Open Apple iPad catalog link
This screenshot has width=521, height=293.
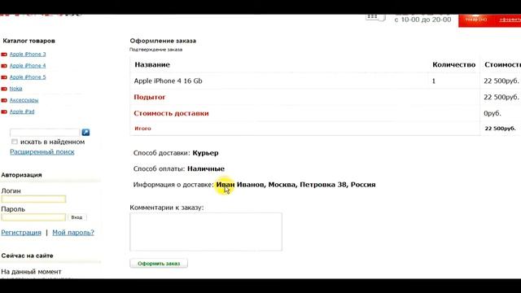[x=22, y=112]
